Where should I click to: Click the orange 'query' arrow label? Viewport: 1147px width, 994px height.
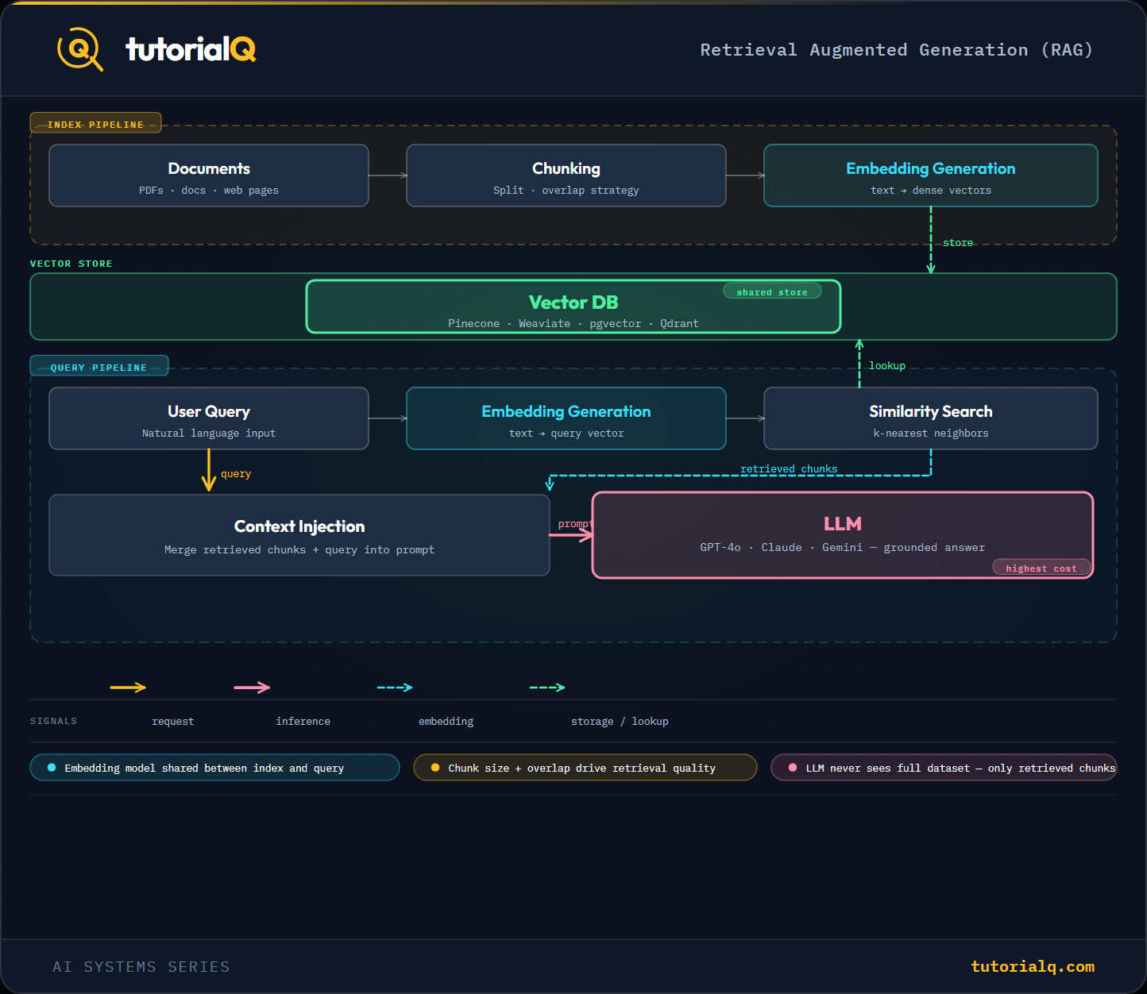236,474
